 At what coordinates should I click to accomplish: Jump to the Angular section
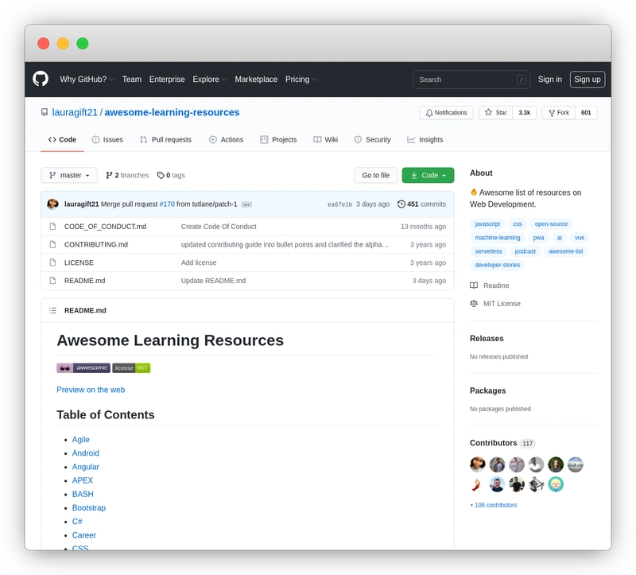[86, 467]
